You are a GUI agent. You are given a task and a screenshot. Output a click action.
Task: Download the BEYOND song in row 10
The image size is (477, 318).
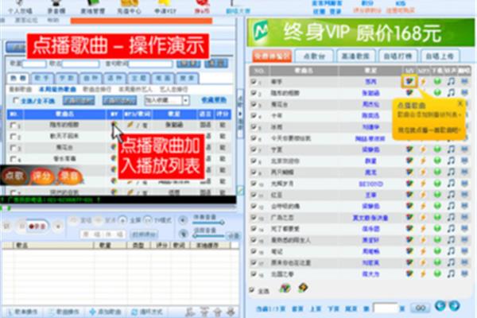click(437, 183)
